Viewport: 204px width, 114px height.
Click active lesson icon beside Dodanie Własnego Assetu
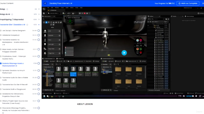(1, 63)
